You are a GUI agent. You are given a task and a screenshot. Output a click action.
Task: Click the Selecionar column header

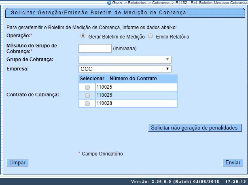tap(92, 78)
